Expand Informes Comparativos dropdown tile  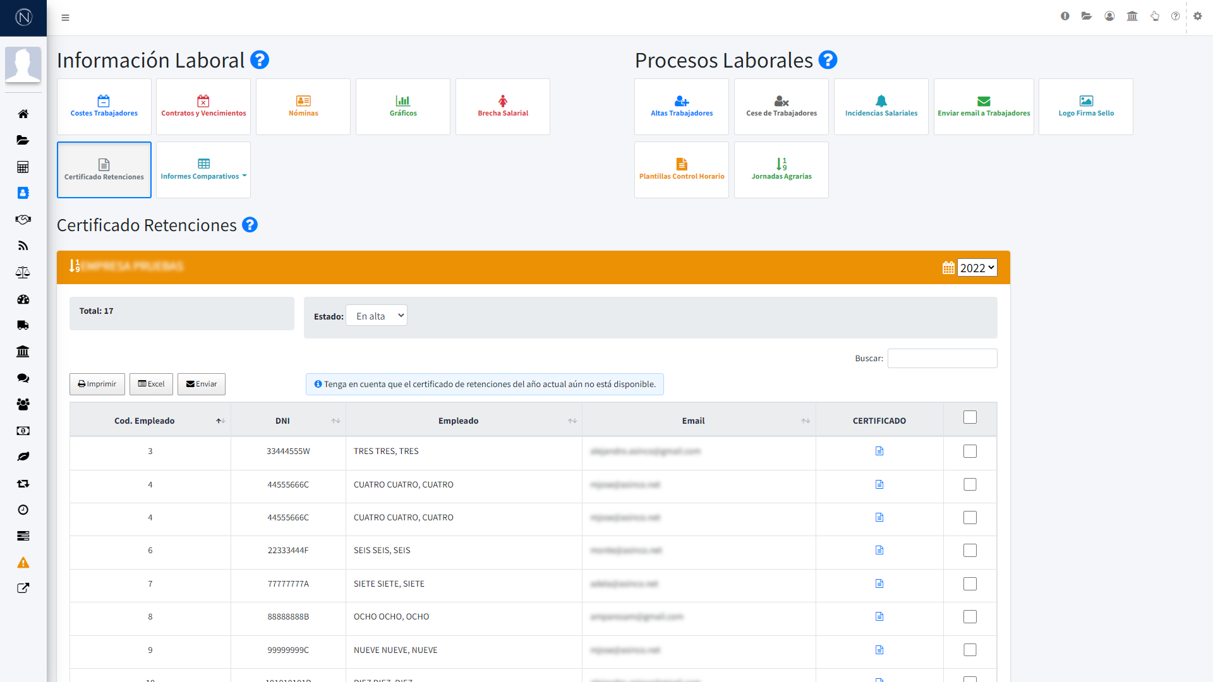click(x=203, y=170)
